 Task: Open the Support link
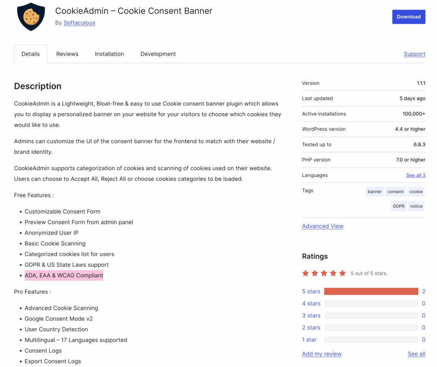click(414, 54)
